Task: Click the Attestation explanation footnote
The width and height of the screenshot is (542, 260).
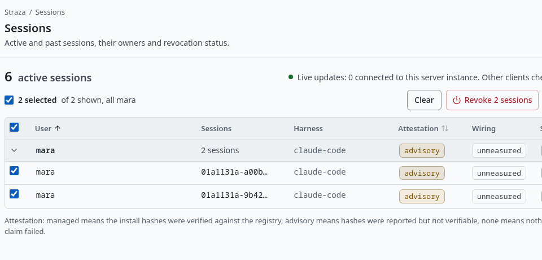Action: pos(273,226)
